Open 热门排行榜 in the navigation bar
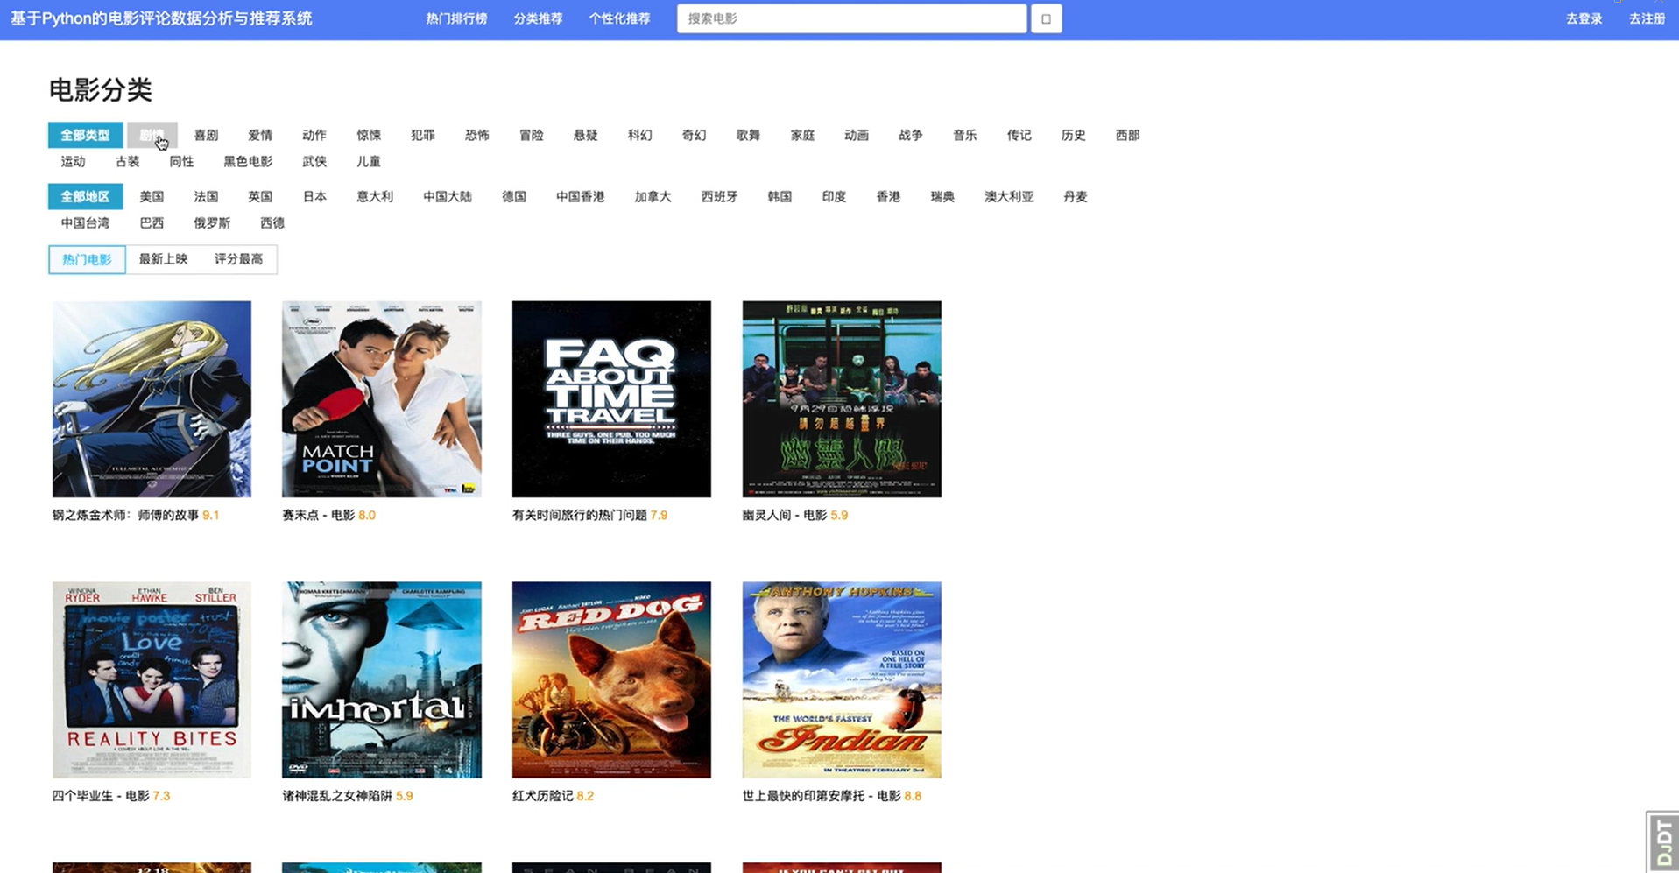Viewport: 1679px width, 873px height. pyautogui.click(x=456, y=18)
